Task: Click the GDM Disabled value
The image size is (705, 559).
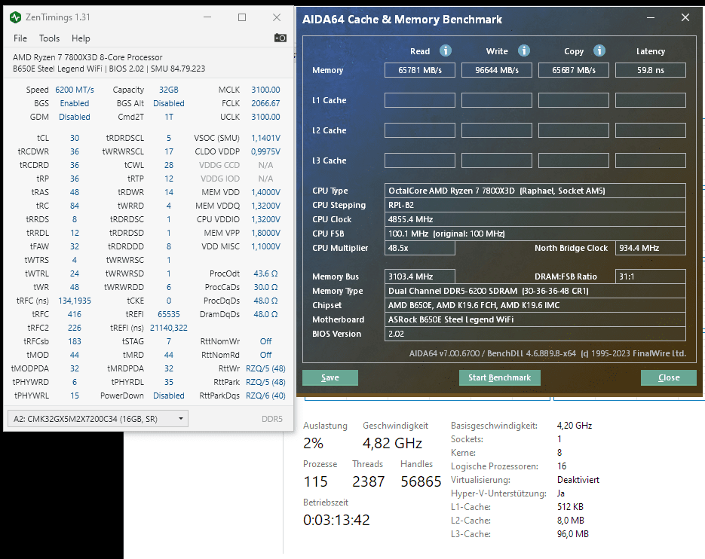Action: point(75,117)
